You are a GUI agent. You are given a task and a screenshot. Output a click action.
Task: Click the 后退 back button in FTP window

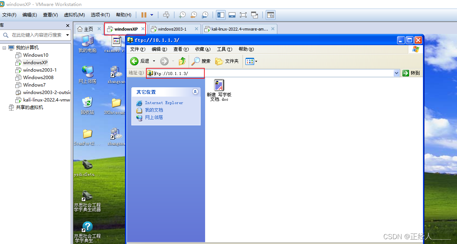[140, 61]
